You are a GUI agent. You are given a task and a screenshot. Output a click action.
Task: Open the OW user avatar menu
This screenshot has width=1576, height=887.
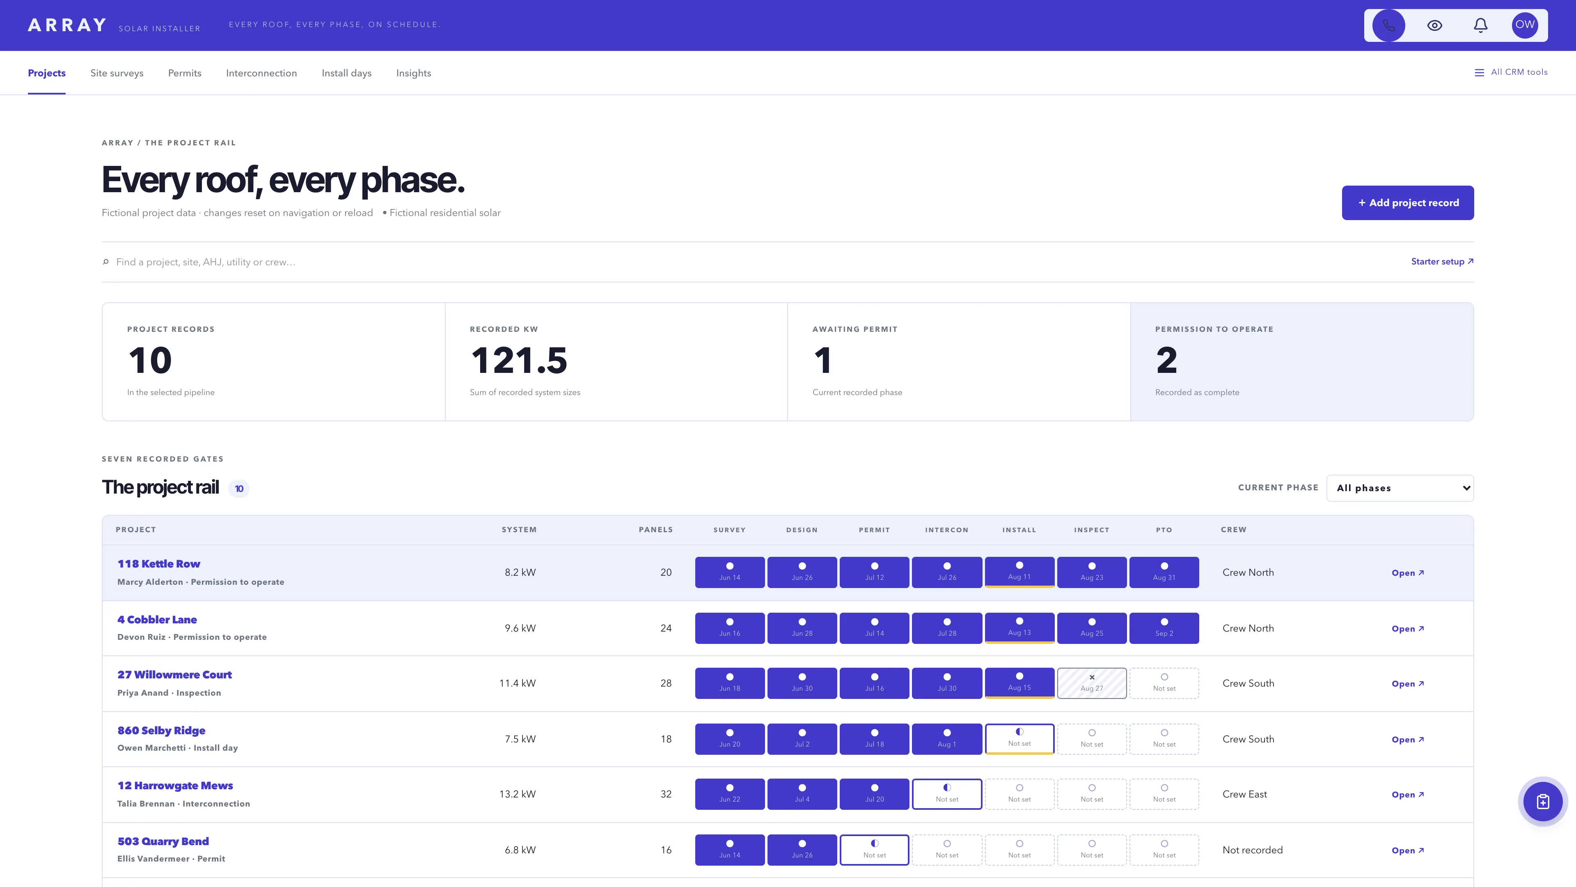pos(1525,25)
